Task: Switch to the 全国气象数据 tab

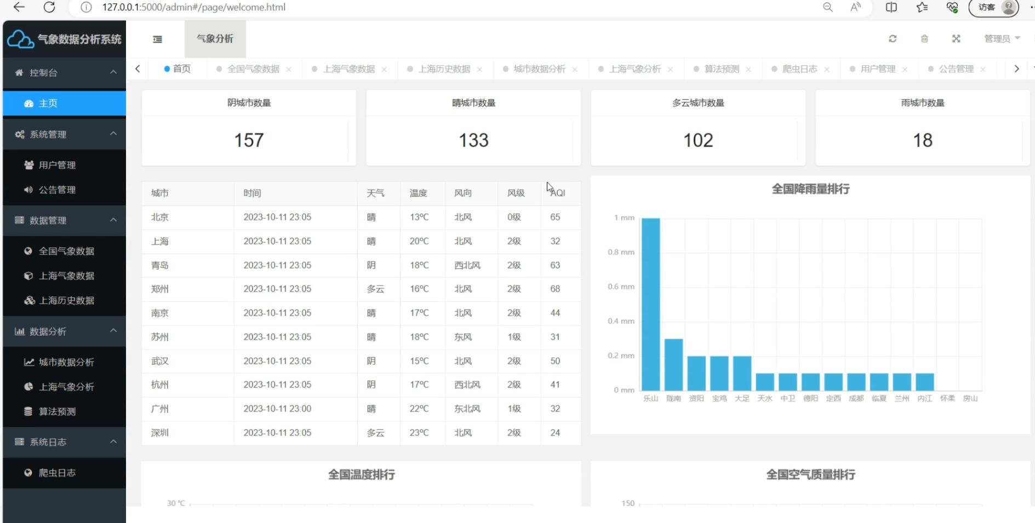Action: point(253,69)
